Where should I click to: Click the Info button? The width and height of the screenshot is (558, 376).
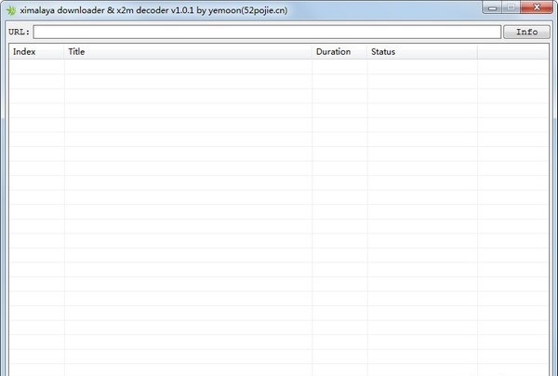click(526, 32)
